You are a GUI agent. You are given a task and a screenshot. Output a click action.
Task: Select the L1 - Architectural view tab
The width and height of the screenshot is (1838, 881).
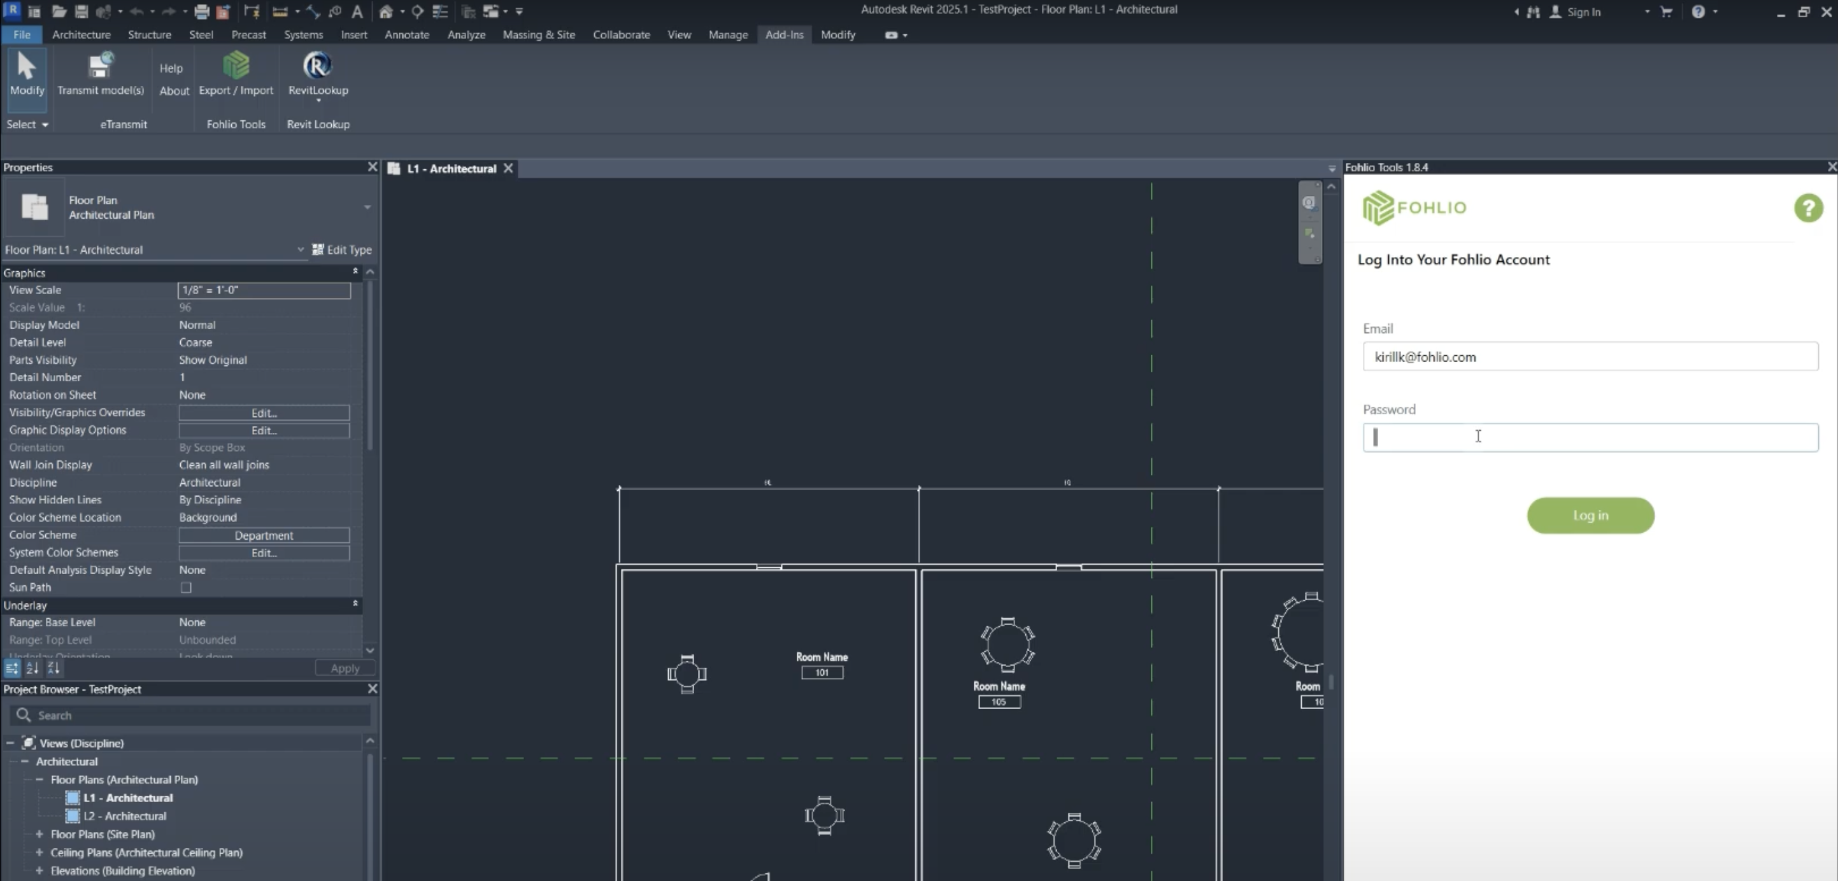coord(451,169)
